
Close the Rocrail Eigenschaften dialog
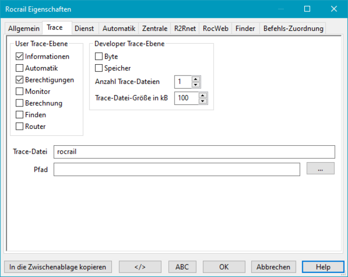334,9
